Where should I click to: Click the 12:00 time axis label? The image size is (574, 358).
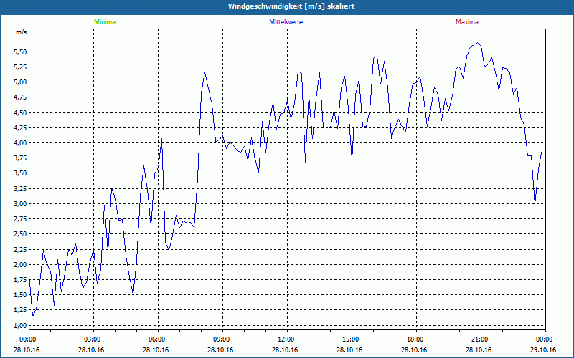287,339
